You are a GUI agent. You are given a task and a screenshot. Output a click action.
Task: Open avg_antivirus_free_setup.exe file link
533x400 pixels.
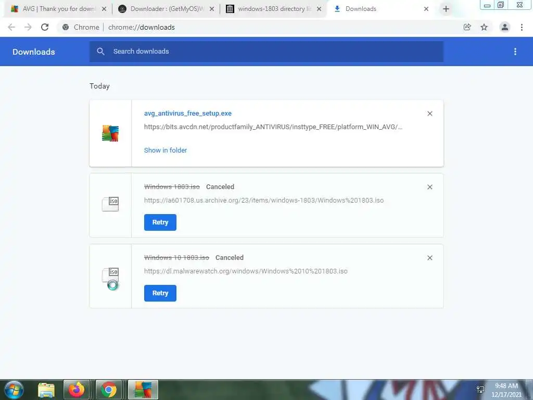coord(187,113)
